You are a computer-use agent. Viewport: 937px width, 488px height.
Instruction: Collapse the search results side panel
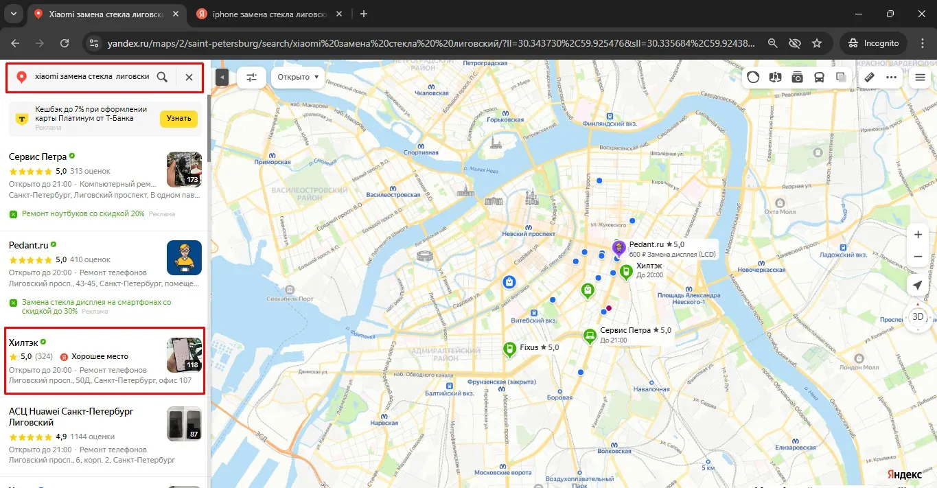click(222, 78)
